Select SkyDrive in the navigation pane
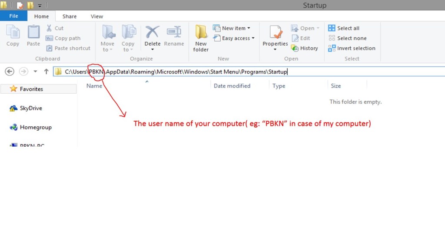This screenshot has width=445, height=250. coord(31,108)
